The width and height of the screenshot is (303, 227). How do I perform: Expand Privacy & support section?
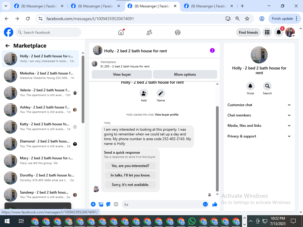pyautogui.click(x=259, y=136)
